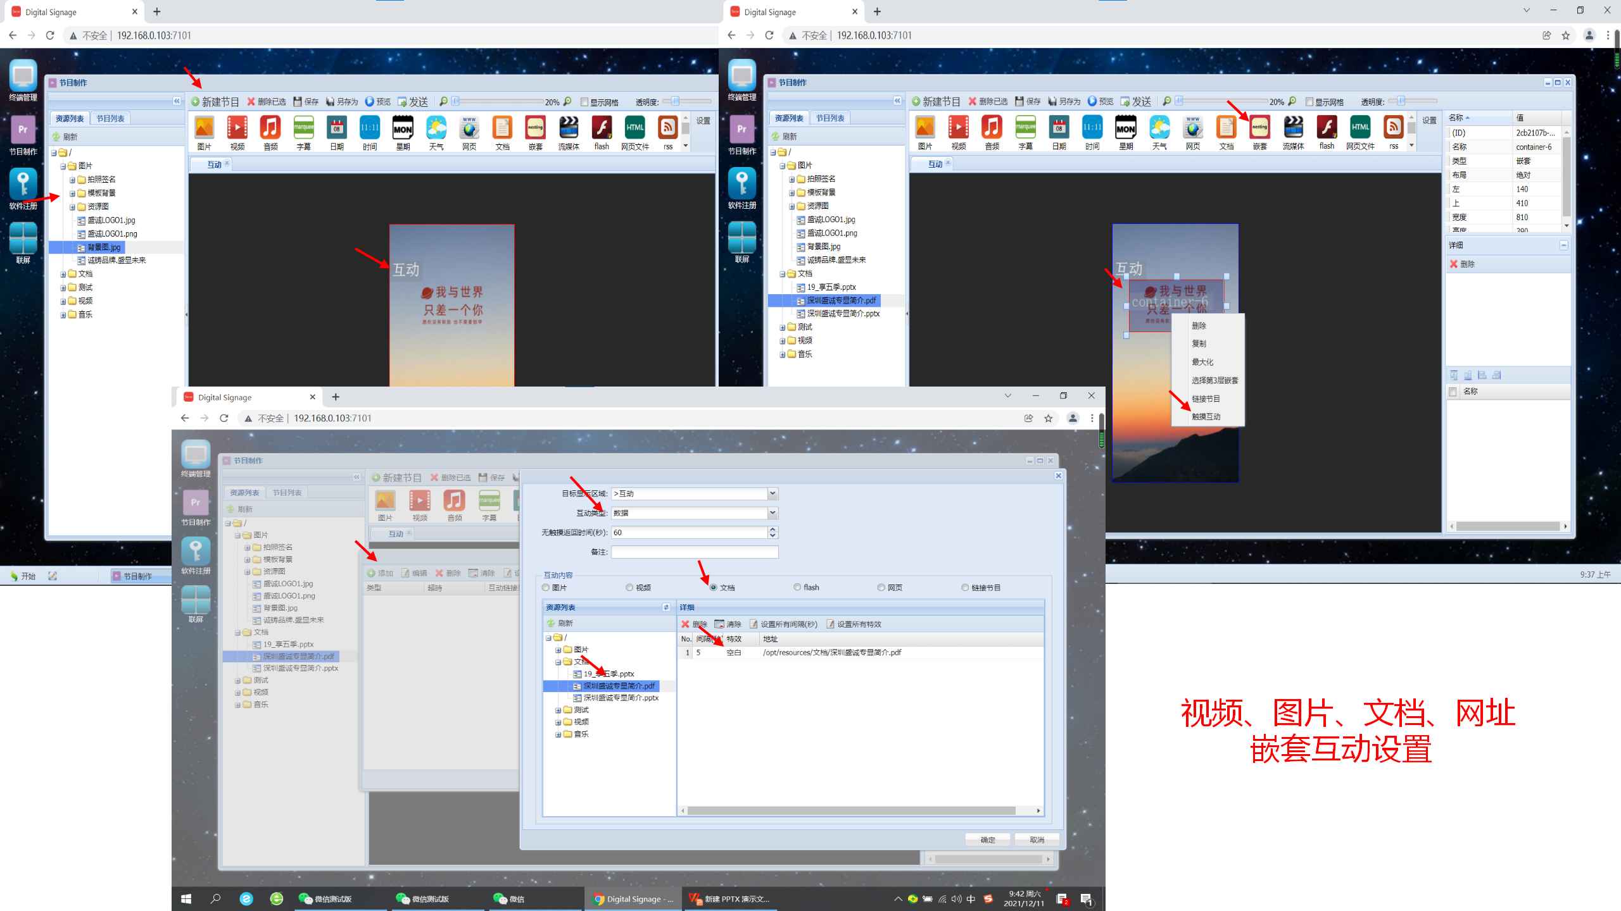Screen dimensions: 1621x911
Task: Click the 确定 button in the dialog
Action: click(987, 840)
